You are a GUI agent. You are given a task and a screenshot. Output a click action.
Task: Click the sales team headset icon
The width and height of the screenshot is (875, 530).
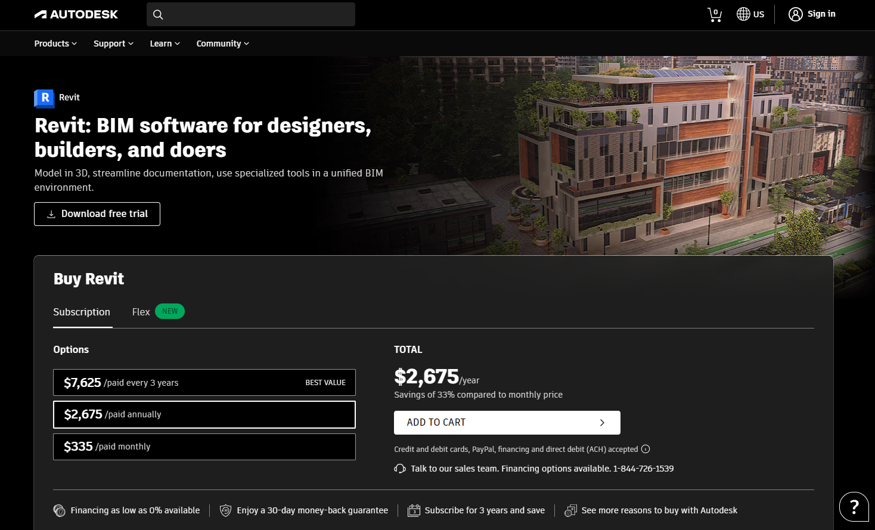tap(400, 469)
